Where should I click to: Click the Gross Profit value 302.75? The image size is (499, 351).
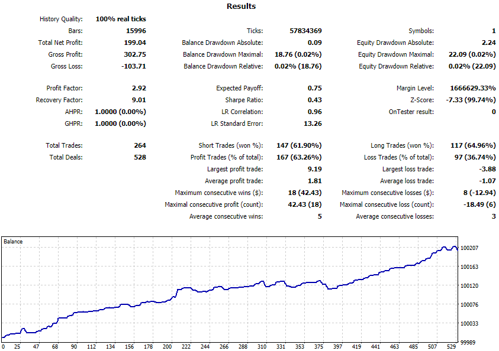[x=135, y=54]
